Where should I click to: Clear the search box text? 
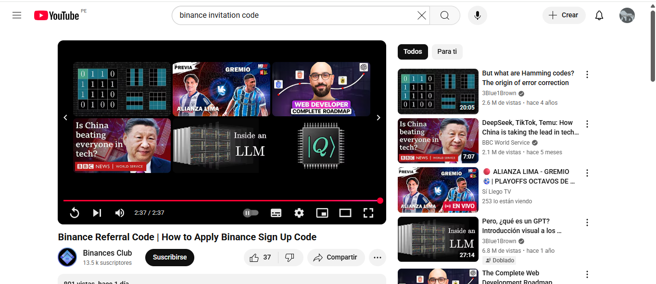(x=422, y=15)
